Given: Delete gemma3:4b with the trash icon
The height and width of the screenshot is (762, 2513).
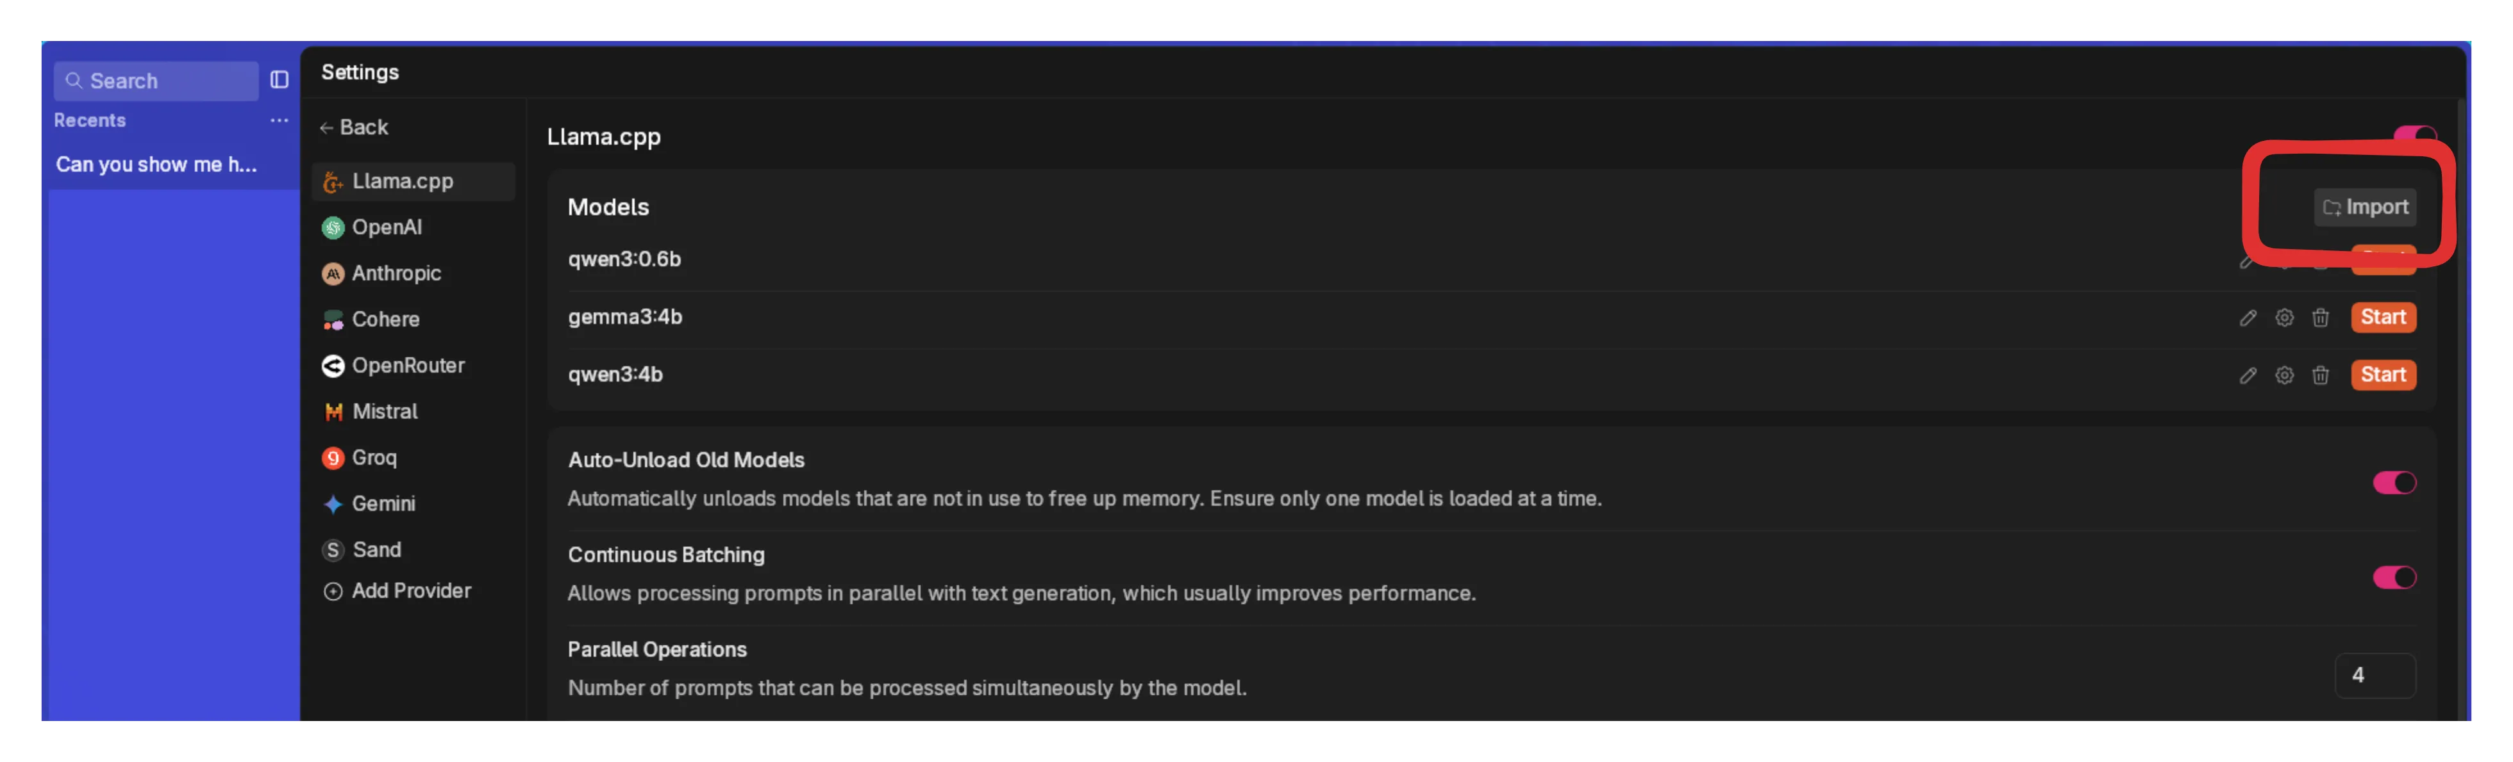Looking at the screenshot, I should pos(2321,318).
